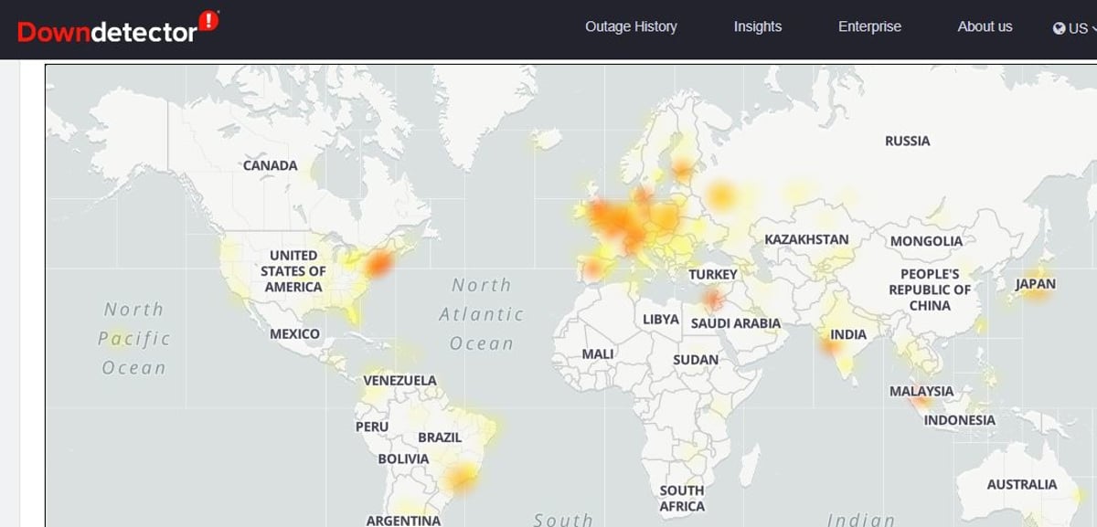Click the red exclamation badge in logo

[x=209, y=20]
